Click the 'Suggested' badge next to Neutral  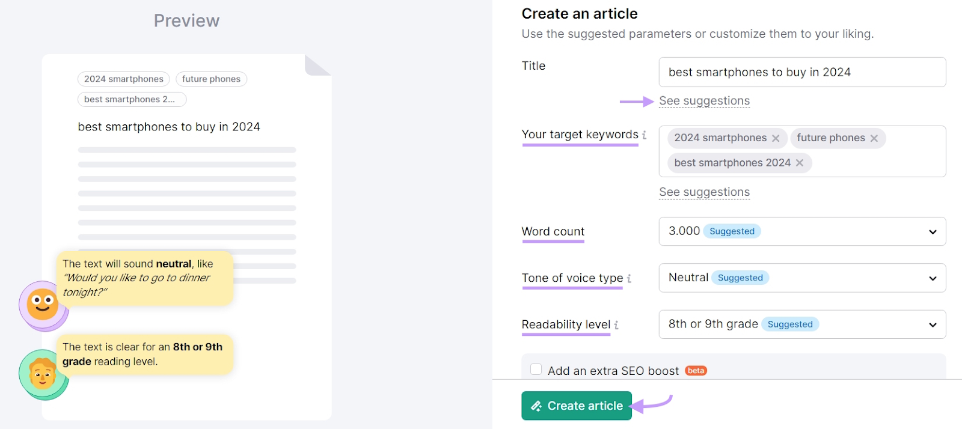coord(740,278)
